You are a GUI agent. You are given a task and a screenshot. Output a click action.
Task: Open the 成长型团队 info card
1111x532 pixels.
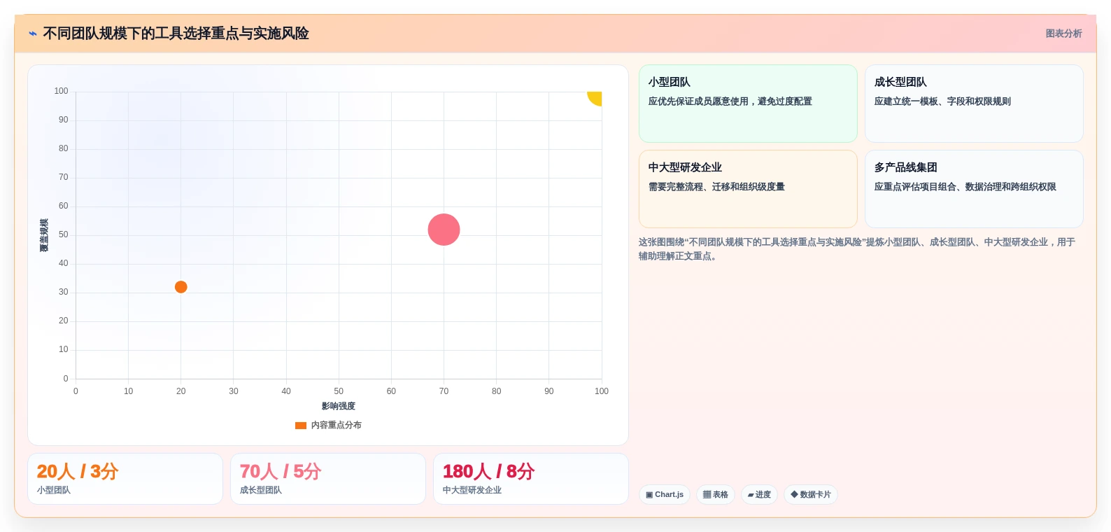point(974,104)
